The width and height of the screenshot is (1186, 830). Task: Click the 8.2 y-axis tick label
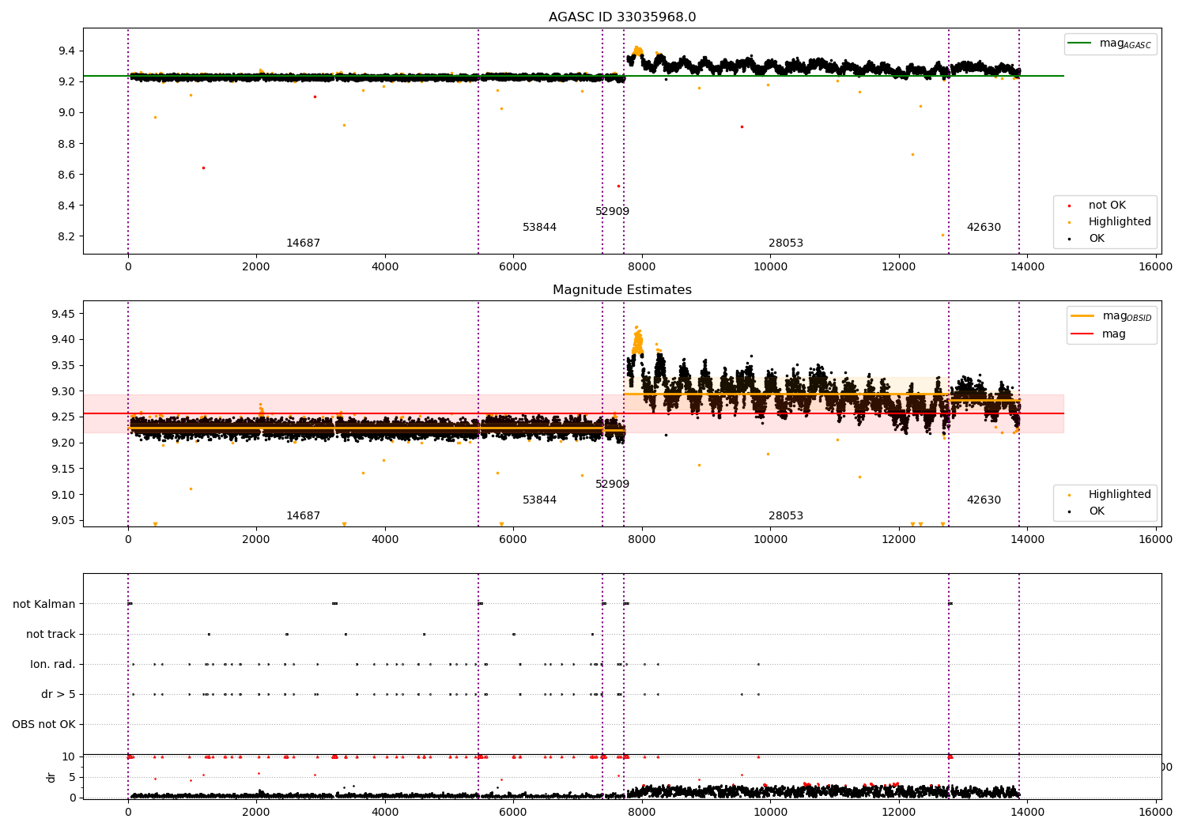(66, 237)
